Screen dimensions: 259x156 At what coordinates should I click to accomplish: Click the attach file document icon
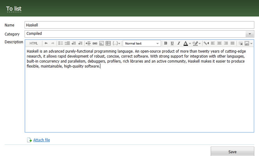[29, 140]
